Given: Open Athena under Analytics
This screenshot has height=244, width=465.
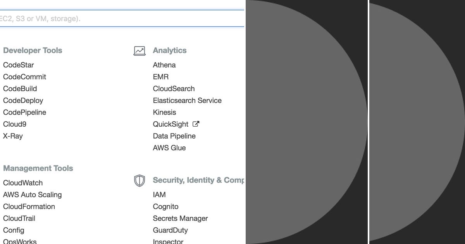Looking at the screenshot, I should [164, 65].
